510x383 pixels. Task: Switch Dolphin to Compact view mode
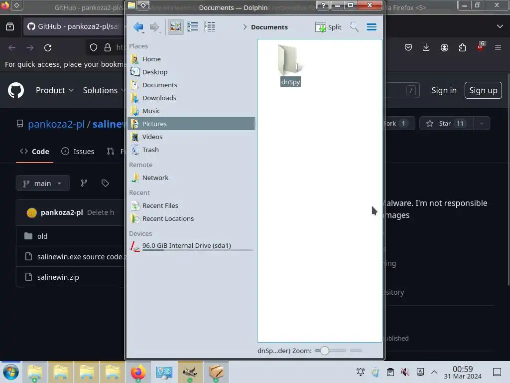193,27
